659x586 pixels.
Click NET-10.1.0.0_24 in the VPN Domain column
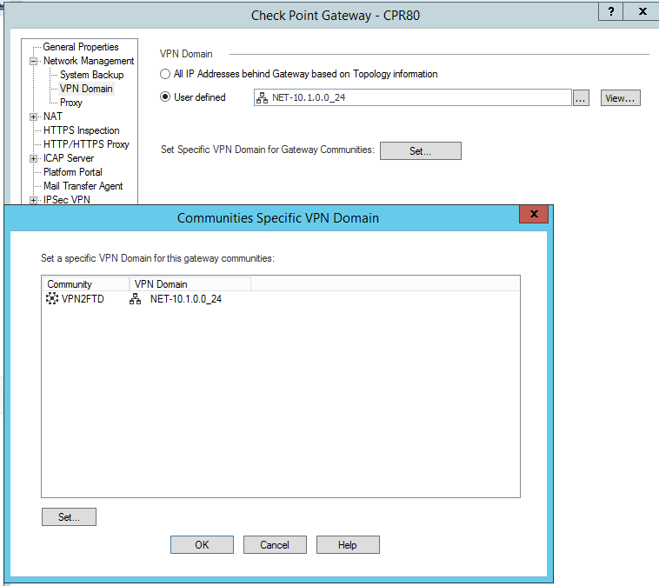click(x=186, y=299)
